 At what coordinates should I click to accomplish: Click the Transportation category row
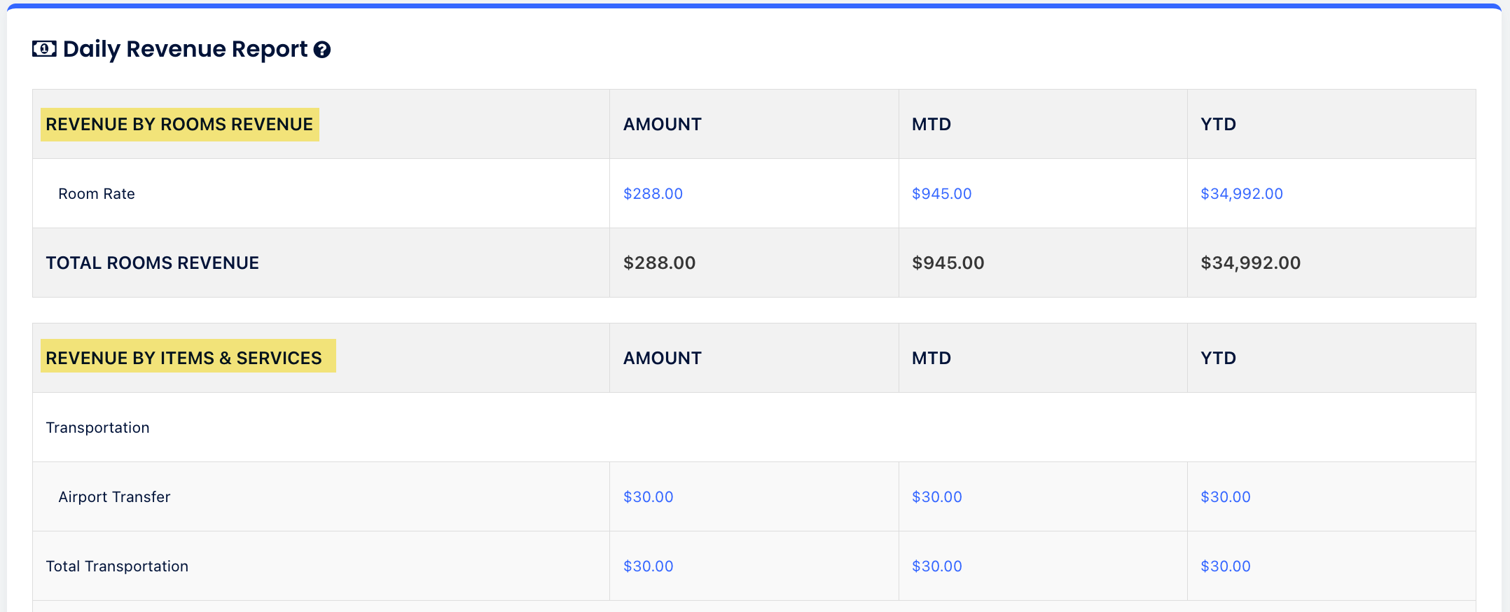[x=97, y=428]
